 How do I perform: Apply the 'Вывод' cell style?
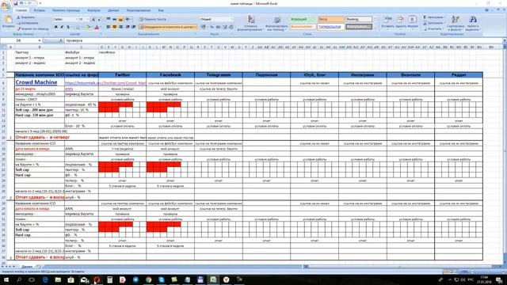(359, 19)
